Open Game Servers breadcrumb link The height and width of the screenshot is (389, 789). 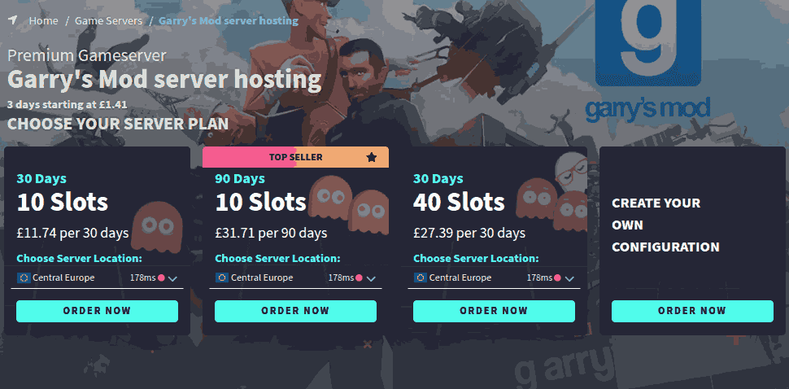pos(108,21)
